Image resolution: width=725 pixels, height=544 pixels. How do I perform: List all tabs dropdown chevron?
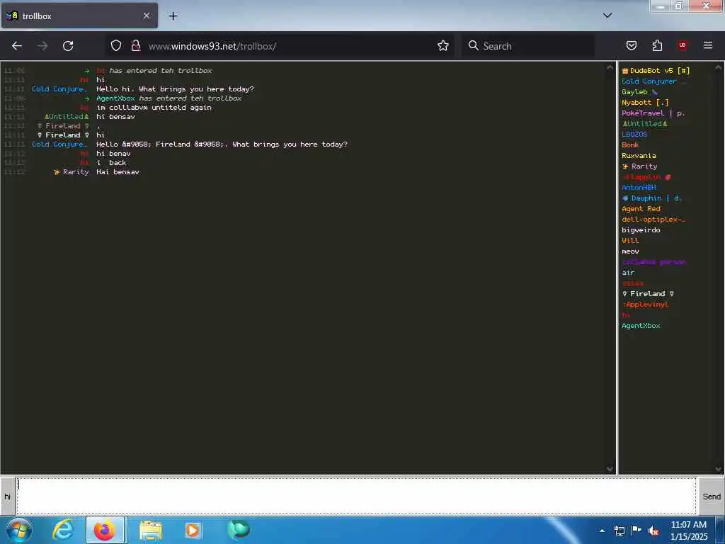coord(607,16)
